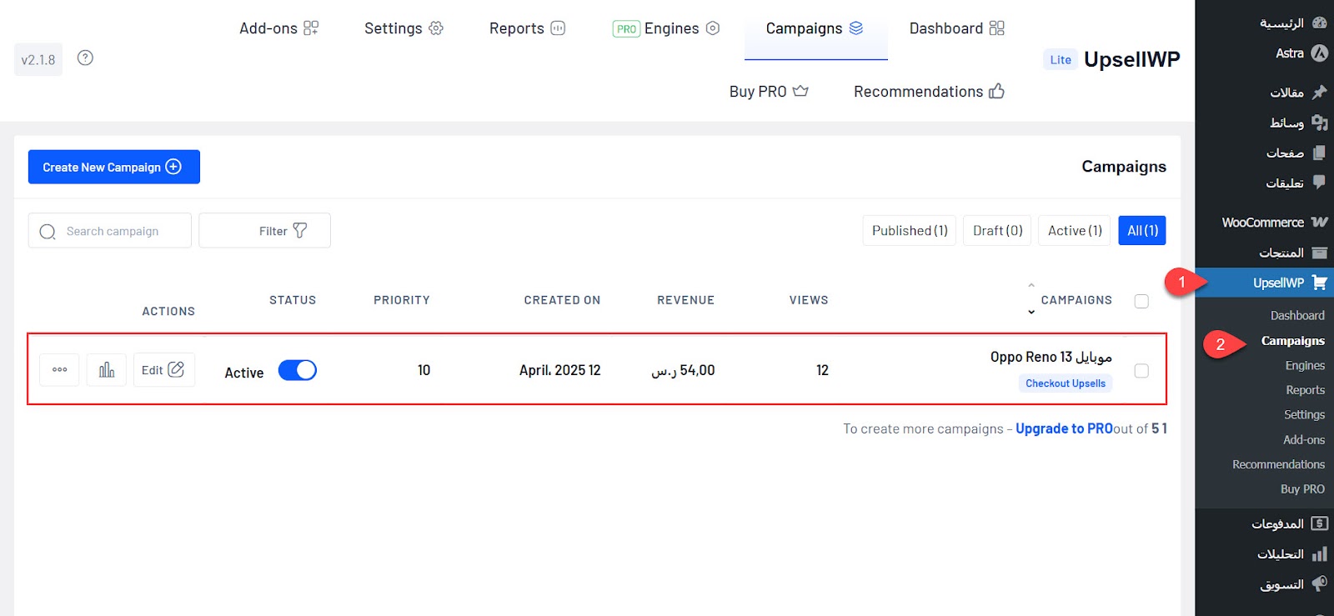Open the Filter dropdown
Screen dimensions: 1334x616
pos(265,231)
